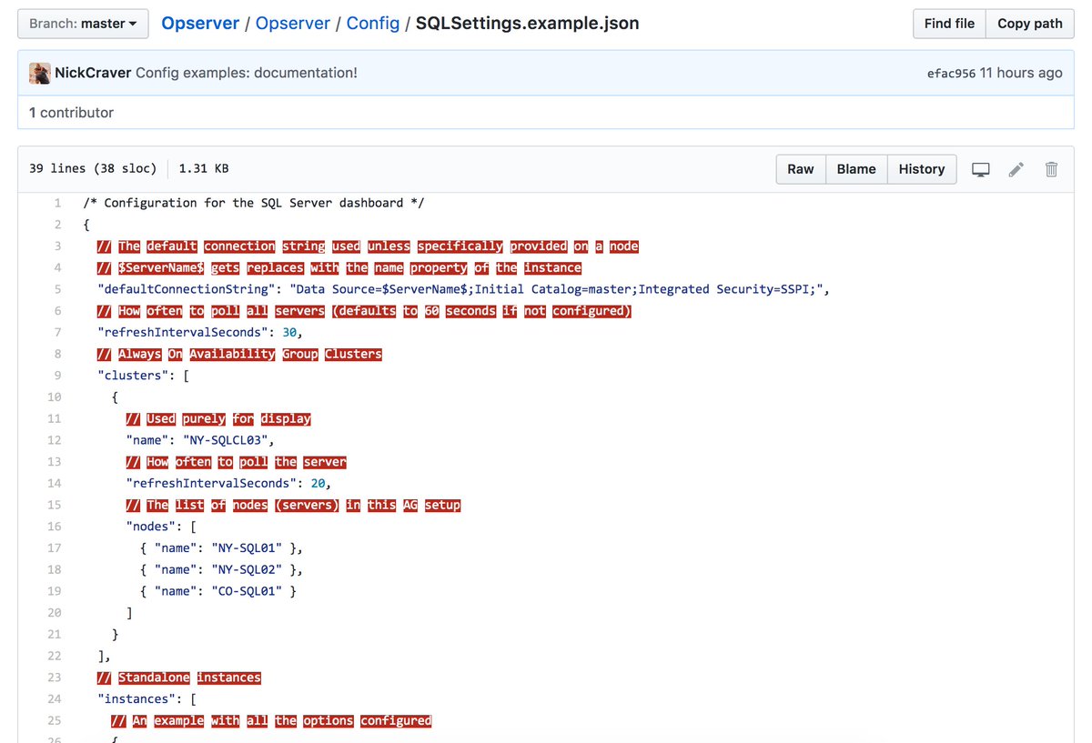1092x743 pixels.
Task: Select line number 7
Action: click(x=57, y=332)
